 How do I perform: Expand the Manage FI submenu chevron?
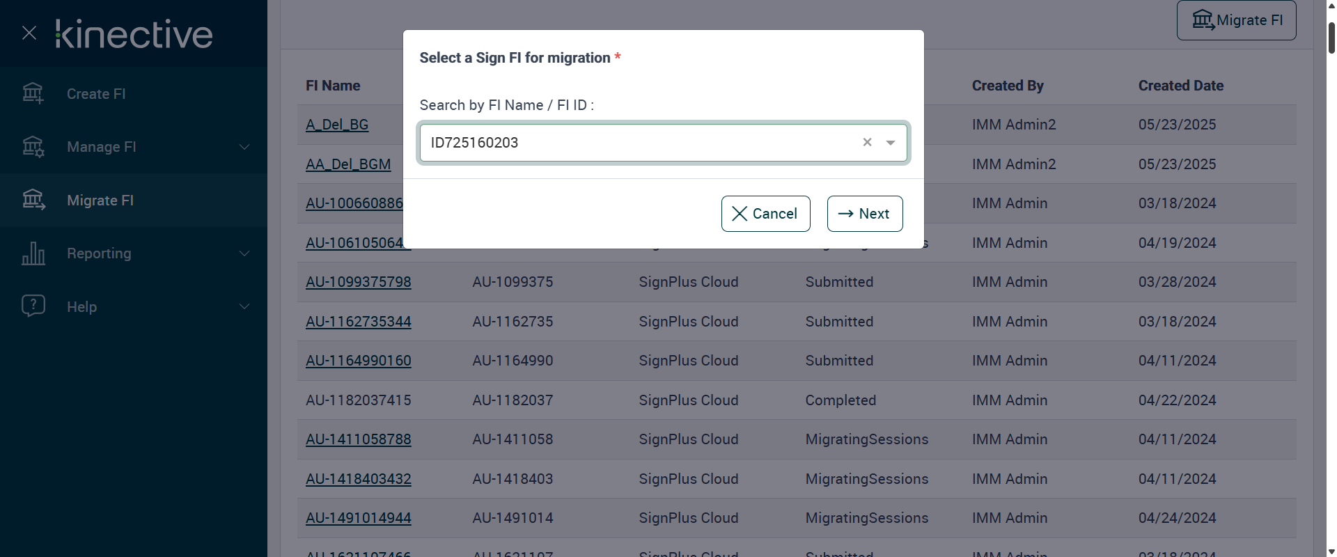(244, 147)
